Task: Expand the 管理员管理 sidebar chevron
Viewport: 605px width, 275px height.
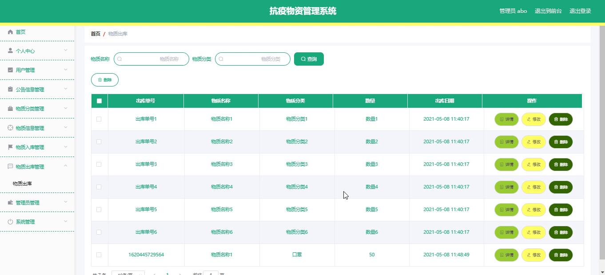Action: point(66,202)
